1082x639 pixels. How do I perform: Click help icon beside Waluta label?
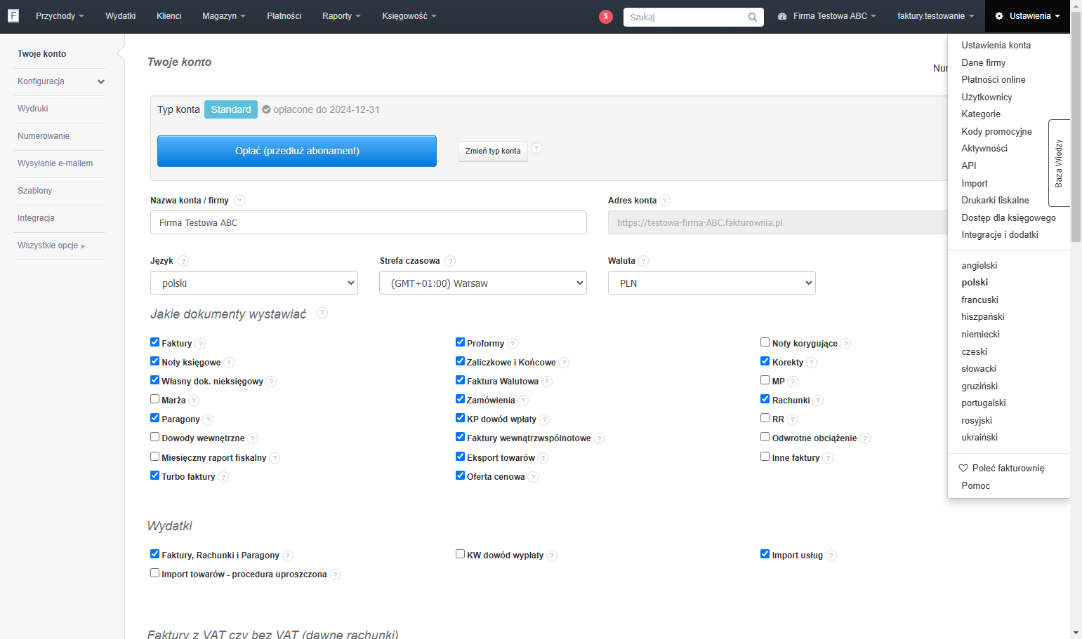pos(643,261)
